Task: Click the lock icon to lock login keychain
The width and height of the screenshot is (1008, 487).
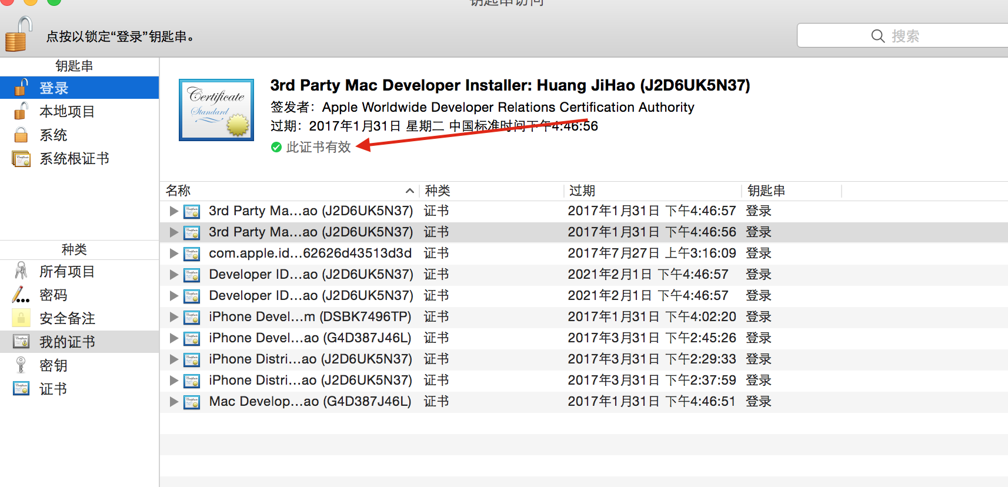Action: [18, 35]
